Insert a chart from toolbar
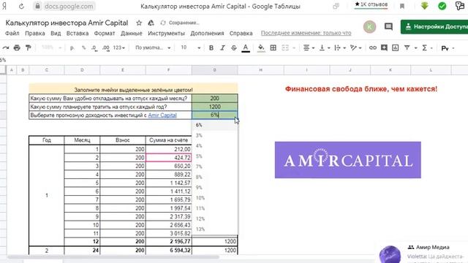Image resolution: width=468 pixels, height=263 pixels. click(395, 47)
